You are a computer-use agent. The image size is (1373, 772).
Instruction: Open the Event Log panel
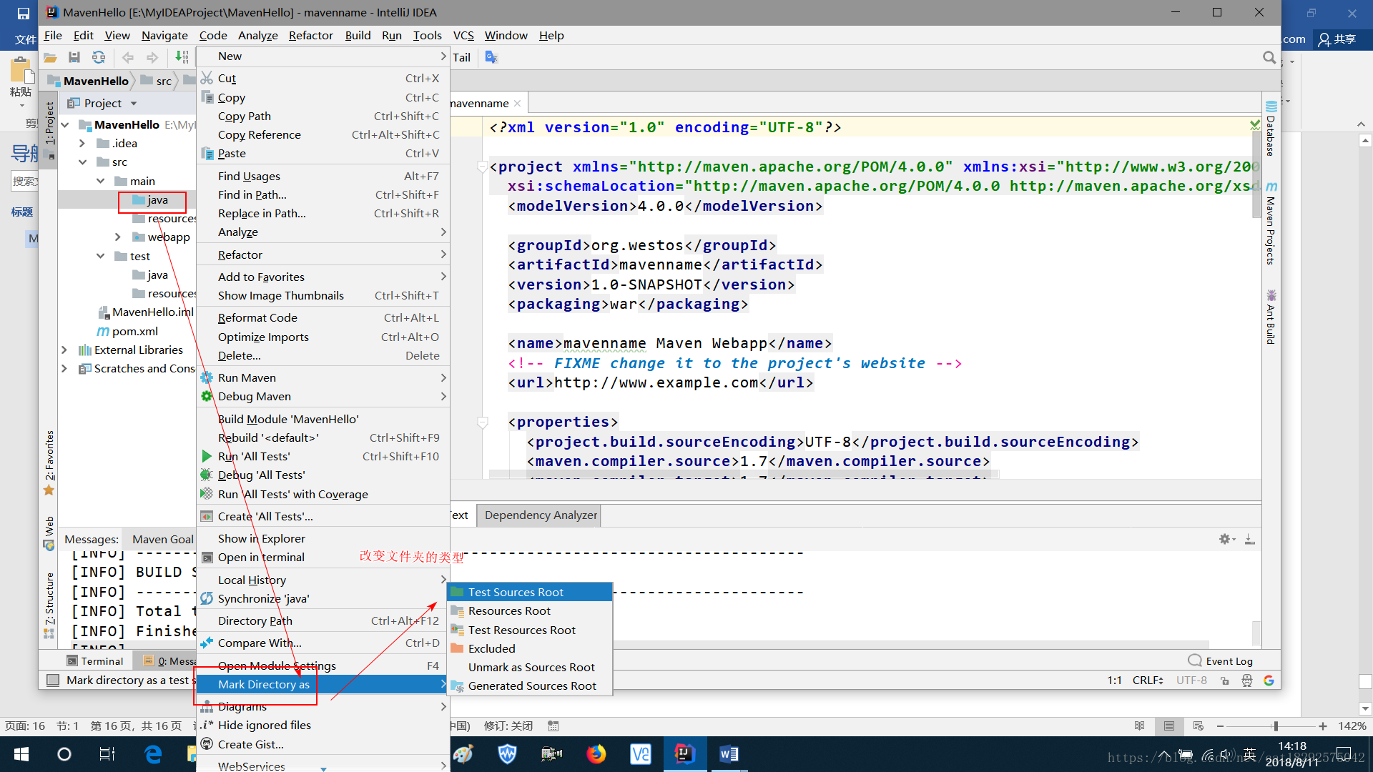pyautogui.click(x=1221, y=661)
